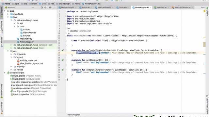Toggle the Captures tool window button
The width and height of the screenshot is (209, 117).
tap(2, 42)
